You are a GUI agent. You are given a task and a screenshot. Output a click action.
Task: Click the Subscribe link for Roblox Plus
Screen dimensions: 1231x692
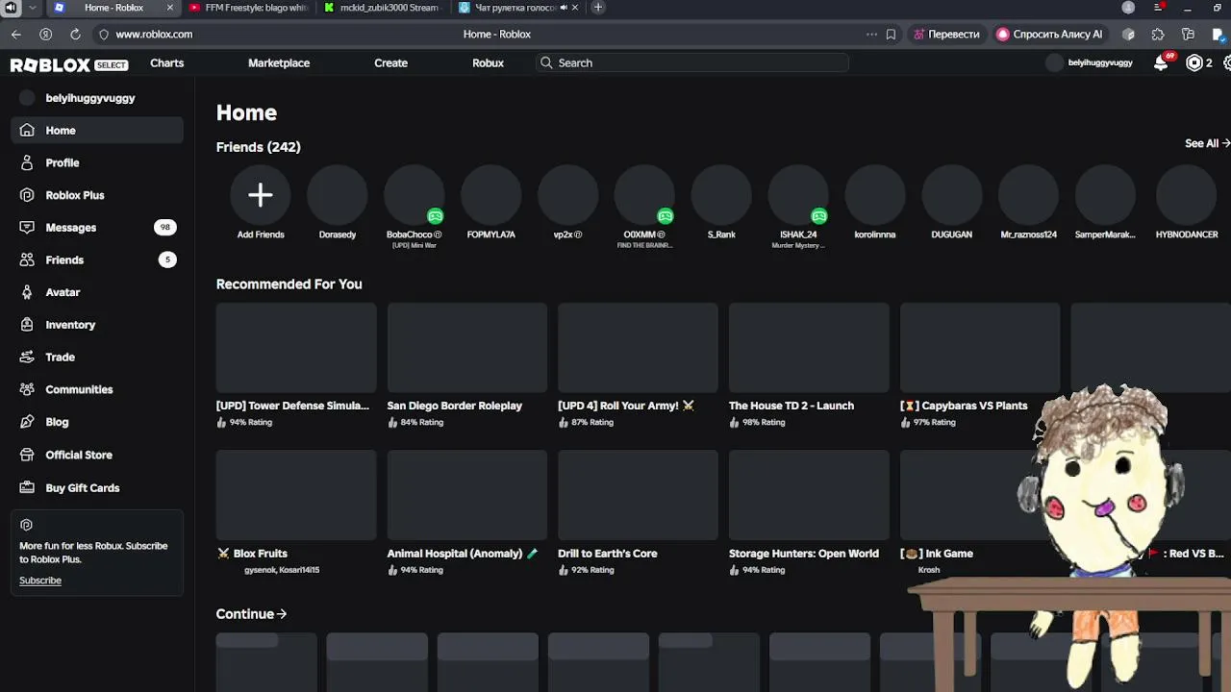(40, 581)
